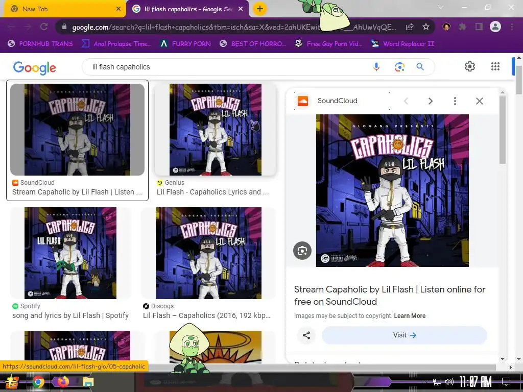Click 'Lil Flash – Capaholics (2016, 192 kbp...' caption
The width and height of the screenshot is (523, 392).
(x=206, y=315)
